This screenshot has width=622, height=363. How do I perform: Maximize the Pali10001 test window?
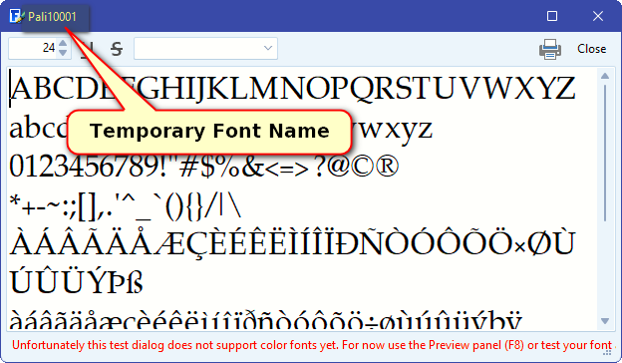pyautogui.click(x=552, y=16)
